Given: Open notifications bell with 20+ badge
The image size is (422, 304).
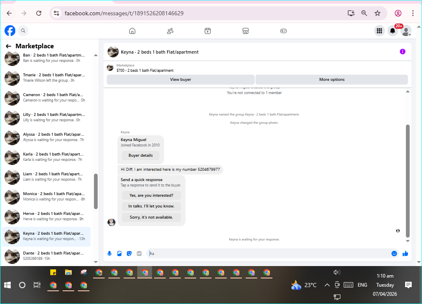Looking at the screenshot, I should click(x=393, y=31).
